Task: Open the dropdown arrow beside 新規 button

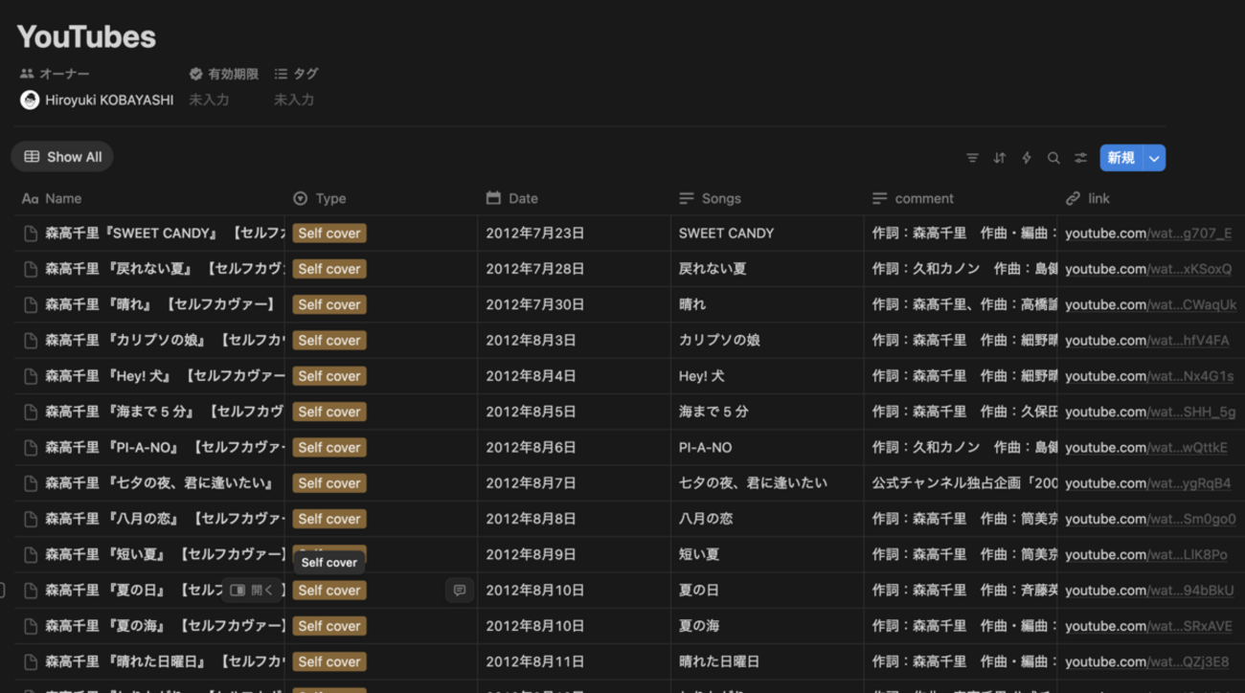Action: pyautogui.click(x=1154, y=158)
